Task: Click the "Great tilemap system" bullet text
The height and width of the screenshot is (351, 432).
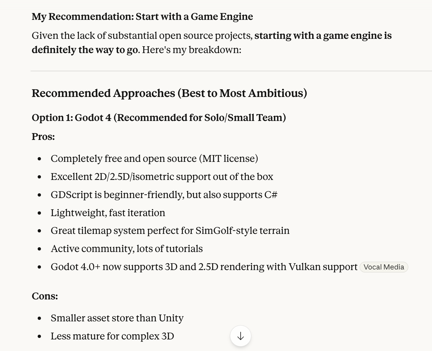Action: [170, 231]
